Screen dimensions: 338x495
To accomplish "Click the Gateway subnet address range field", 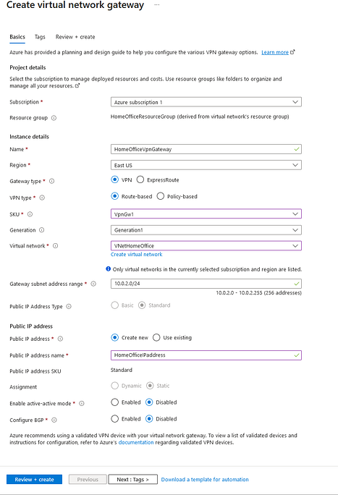I will click(x=206, y=284).
